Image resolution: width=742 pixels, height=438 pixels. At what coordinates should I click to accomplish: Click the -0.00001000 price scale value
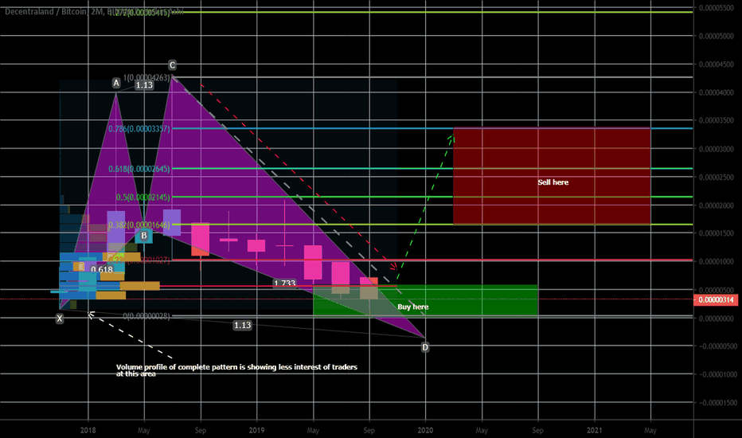tap(717, 374)
